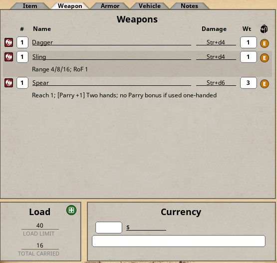
Task: Click the carried-status icon in the header
Action: 264,29
